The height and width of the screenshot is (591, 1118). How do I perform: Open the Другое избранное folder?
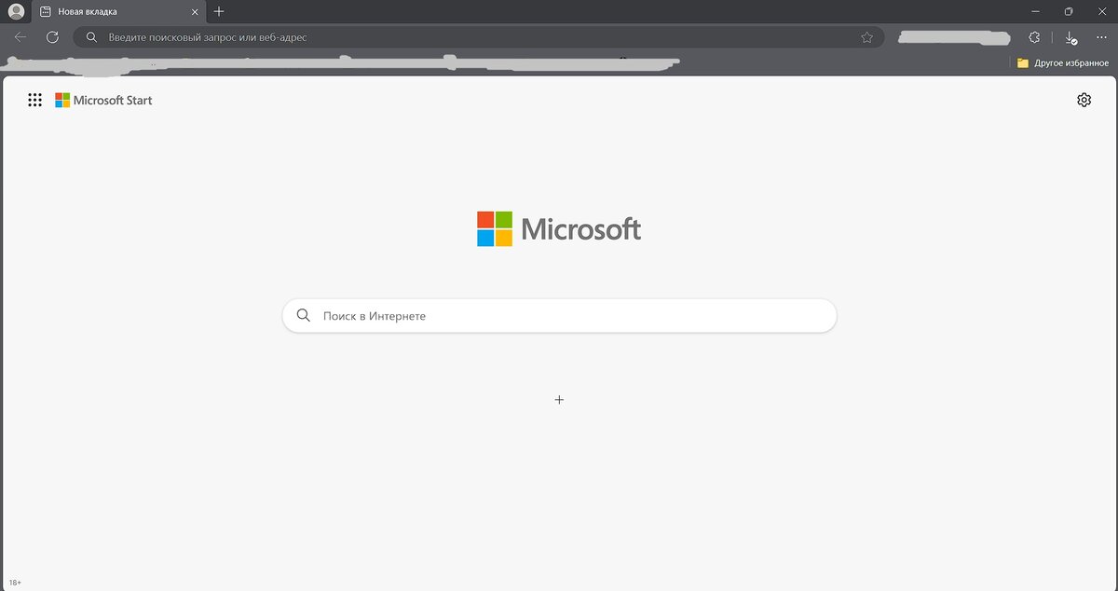click(x=1063, y=62)
